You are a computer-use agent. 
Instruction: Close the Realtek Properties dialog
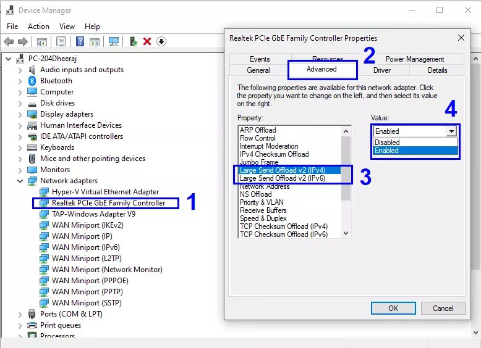(x=461, y=38)
